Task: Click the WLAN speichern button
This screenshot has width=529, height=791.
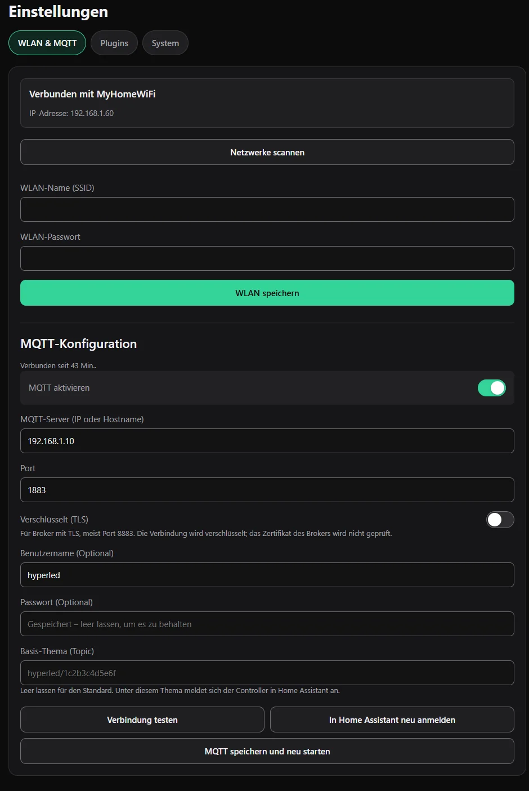Action: click(x=267, y=293)
